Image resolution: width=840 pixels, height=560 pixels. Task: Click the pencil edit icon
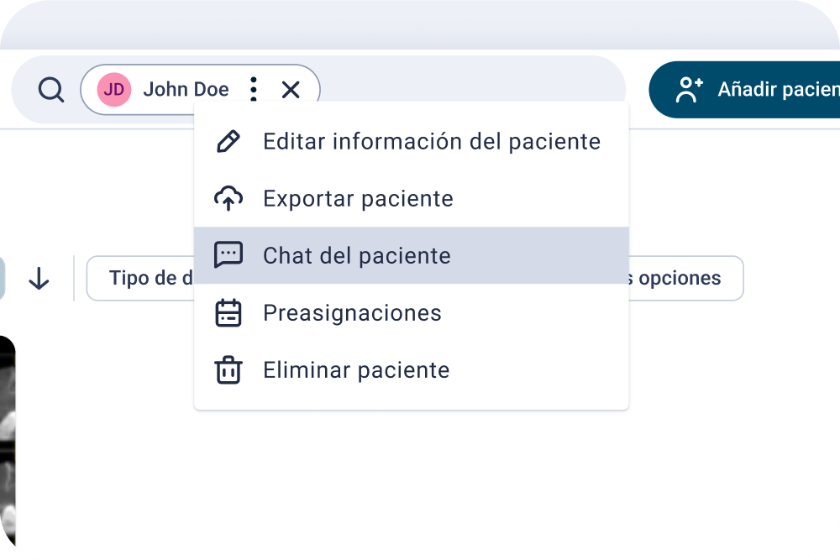pyautogui.click(x=228, y=141)
